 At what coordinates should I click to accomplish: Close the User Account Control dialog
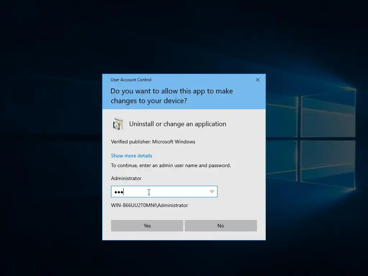tap(258, 80)
